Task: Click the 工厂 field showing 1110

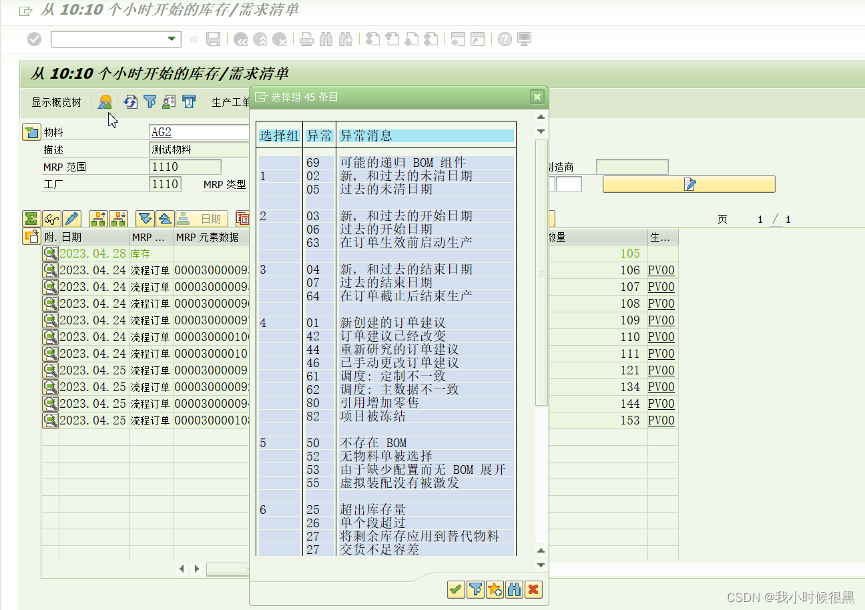Action: coord(165,184)
